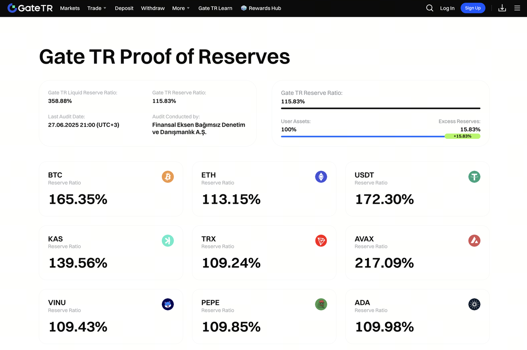Click the blue User Assets progress bar
The height and width of the screenshot is (350, 527).
pyautogui.click(x=363, y=136)
